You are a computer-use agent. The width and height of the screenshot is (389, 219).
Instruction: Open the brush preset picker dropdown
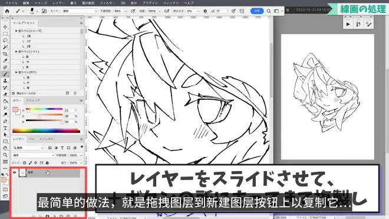pos(37,11)
